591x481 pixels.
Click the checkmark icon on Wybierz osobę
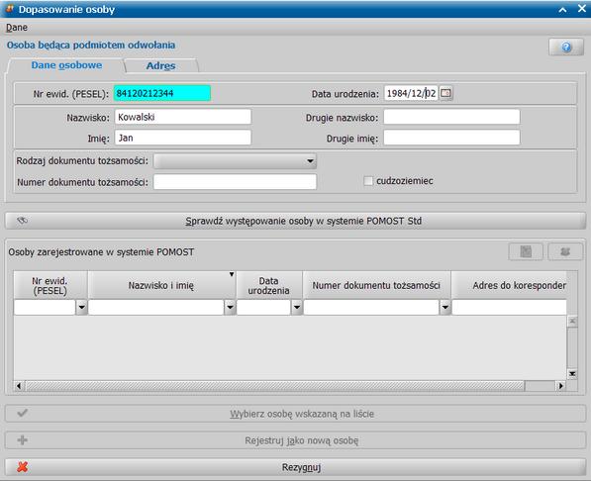click(x=22, y=413)
